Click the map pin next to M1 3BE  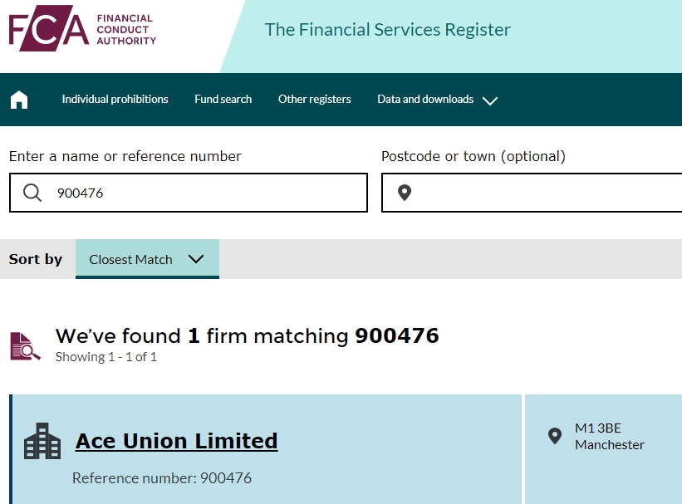[555, 436]
